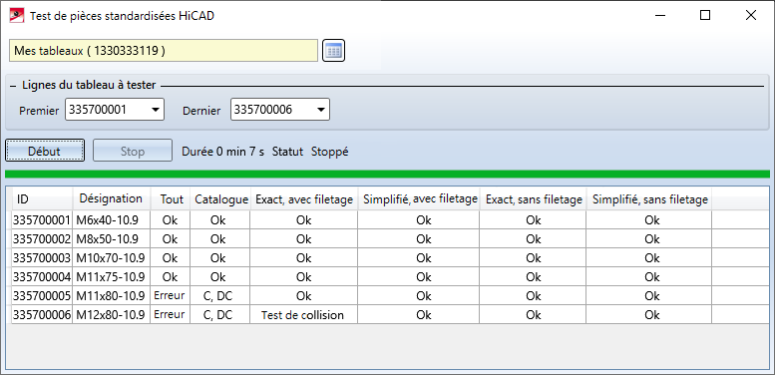Viewport: 775px width, 375px height.
Task: Maximize the HiCAD test window
Action: 705,15
